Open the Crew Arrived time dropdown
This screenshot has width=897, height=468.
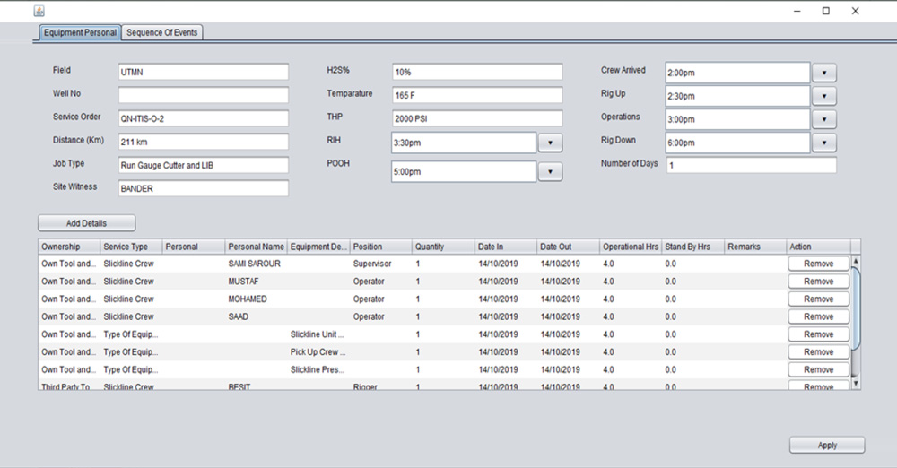(823, 73)
